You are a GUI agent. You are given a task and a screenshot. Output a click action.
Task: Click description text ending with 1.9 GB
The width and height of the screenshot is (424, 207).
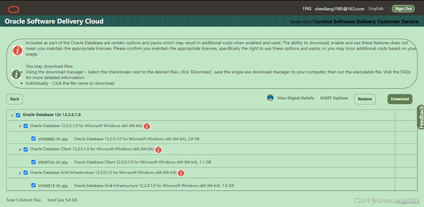click(154, 186)
